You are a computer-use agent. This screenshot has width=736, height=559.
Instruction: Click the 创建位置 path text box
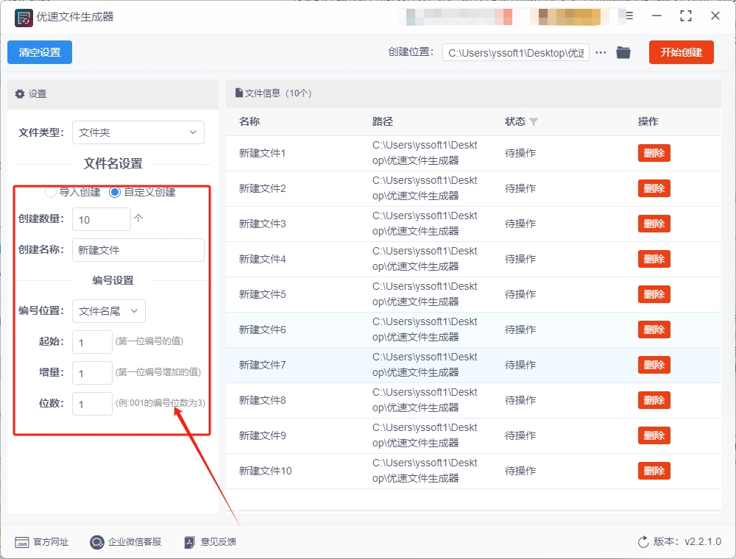(515, 53)
